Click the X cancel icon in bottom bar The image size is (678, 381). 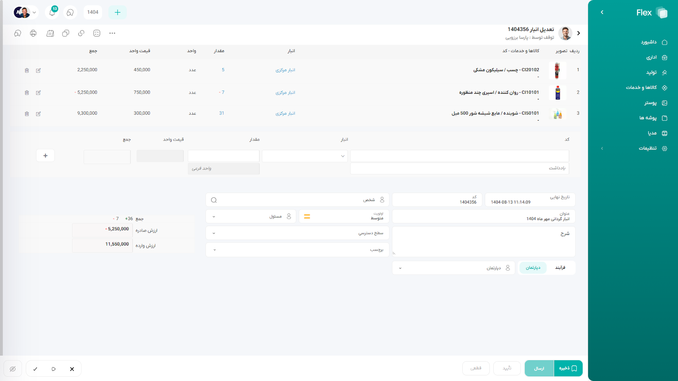coord(72,369)
